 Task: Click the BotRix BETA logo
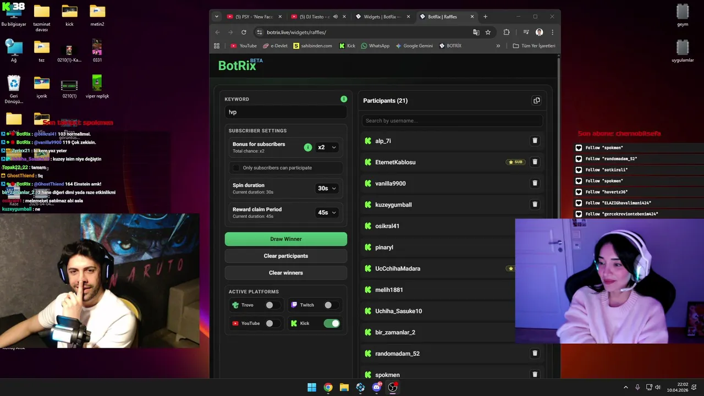[x=240, y=65]
